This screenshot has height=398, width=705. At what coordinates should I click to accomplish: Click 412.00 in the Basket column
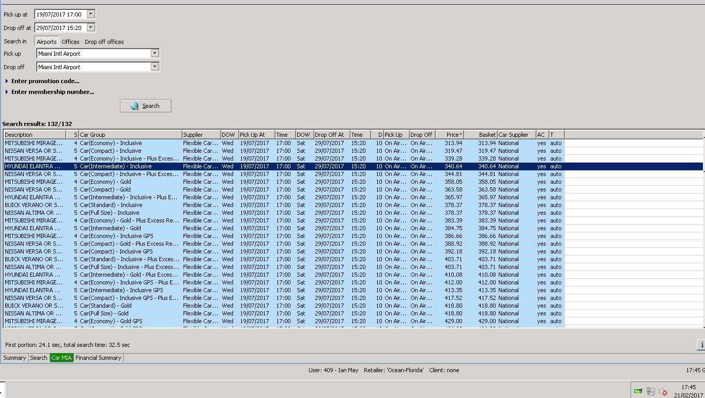tap(487, 282)
